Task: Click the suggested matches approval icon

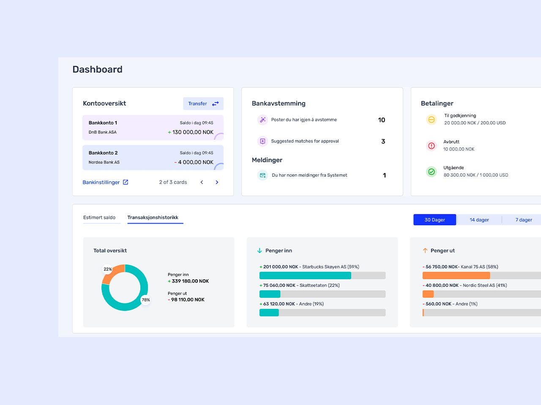Action: coord(262,141)
